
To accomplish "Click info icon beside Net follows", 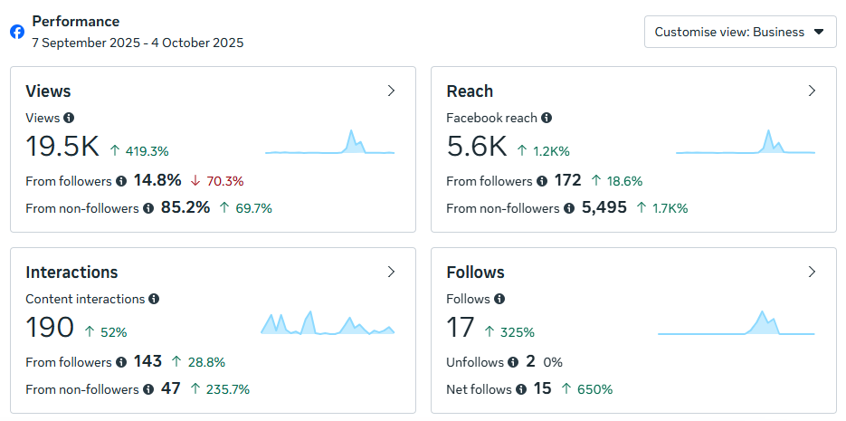I will click(x=521, y=389).
